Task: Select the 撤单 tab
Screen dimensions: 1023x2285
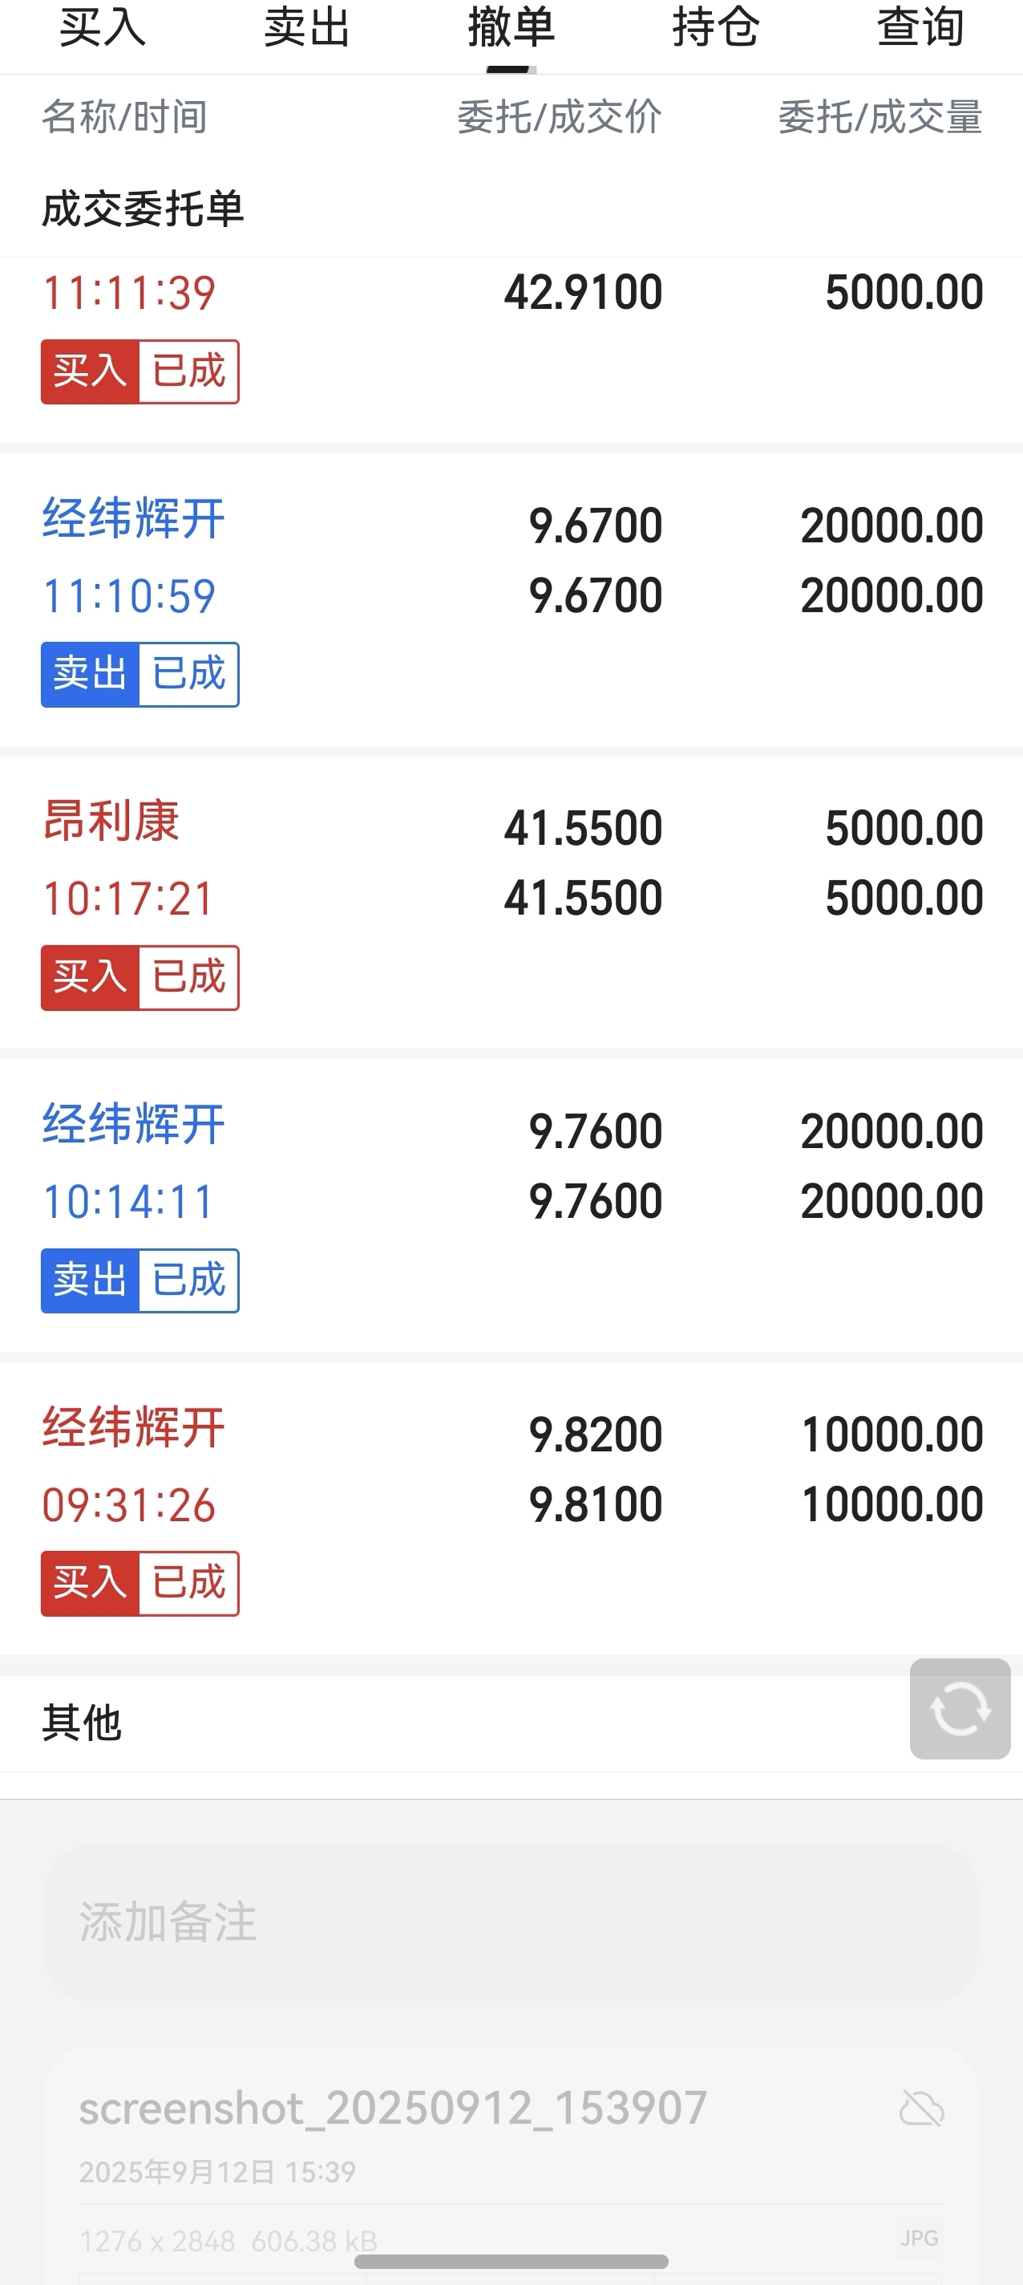Action: [x=511, y=26]
